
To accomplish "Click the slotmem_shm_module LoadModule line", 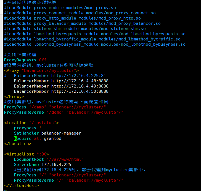I will (75, 29).
